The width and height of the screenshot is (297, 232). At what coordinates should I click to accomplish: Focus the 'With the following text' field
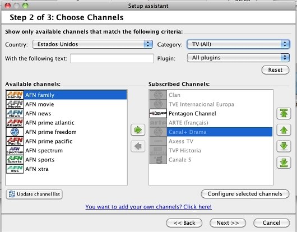pyautogui.click(x=112, y=58)
